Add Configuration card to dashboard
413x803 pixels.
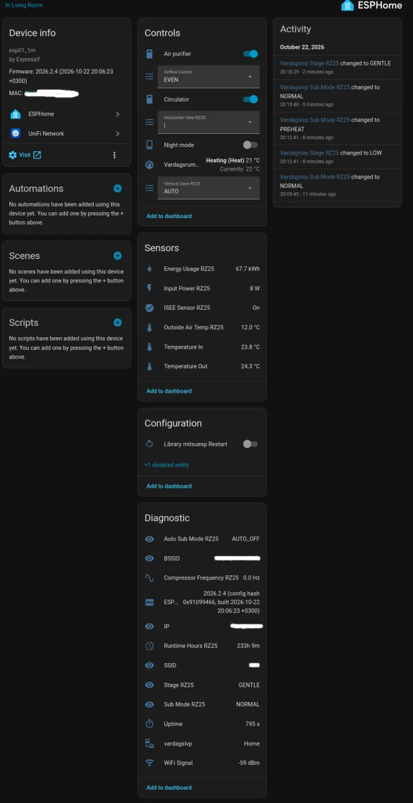(x=169, y=486)
